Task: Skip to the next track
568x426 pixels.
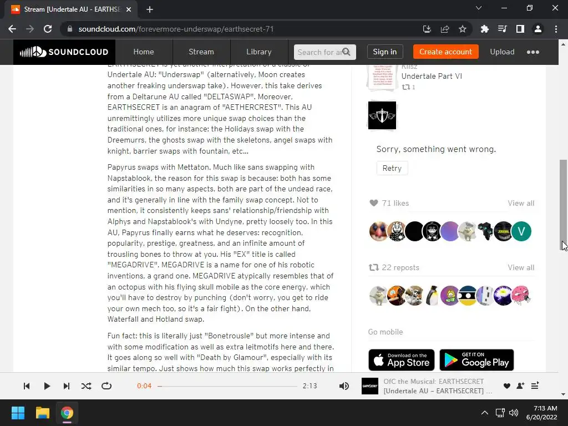Action: click(67, 386)
